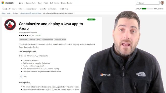
Task: Click the module cloud container badge icon
Action: click(x=10, y=25)
